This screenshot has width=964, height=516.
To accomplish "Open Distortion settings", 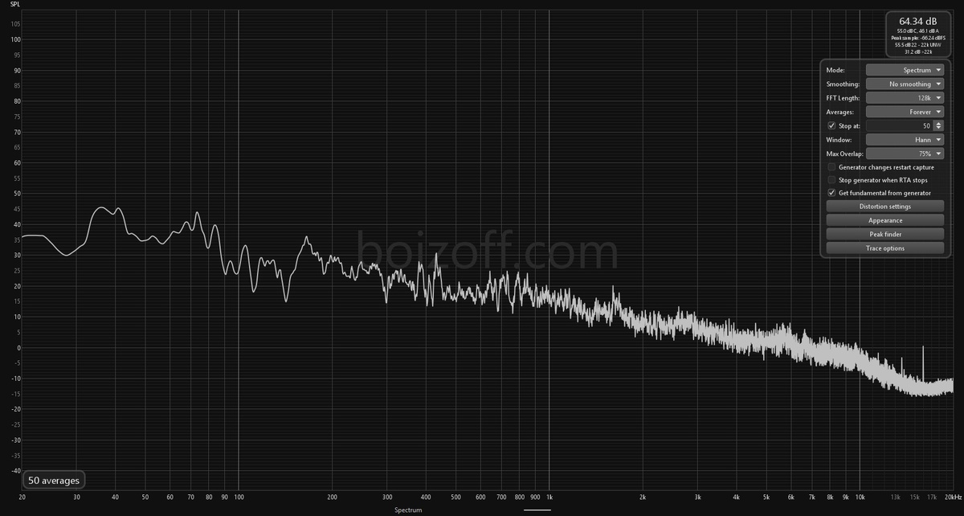I will pos(884,207).
